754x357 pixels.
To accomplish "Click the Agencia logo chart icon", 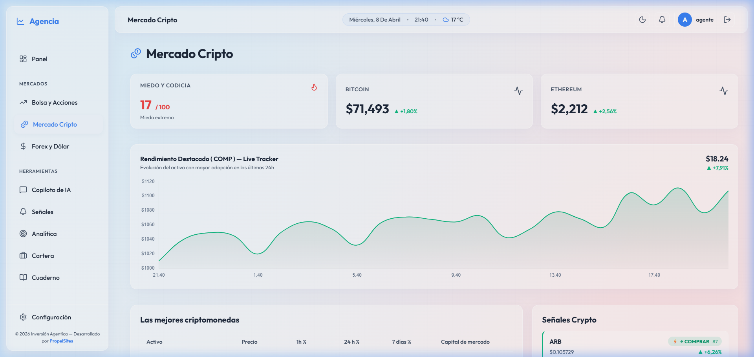I will [x=20, y=21].
